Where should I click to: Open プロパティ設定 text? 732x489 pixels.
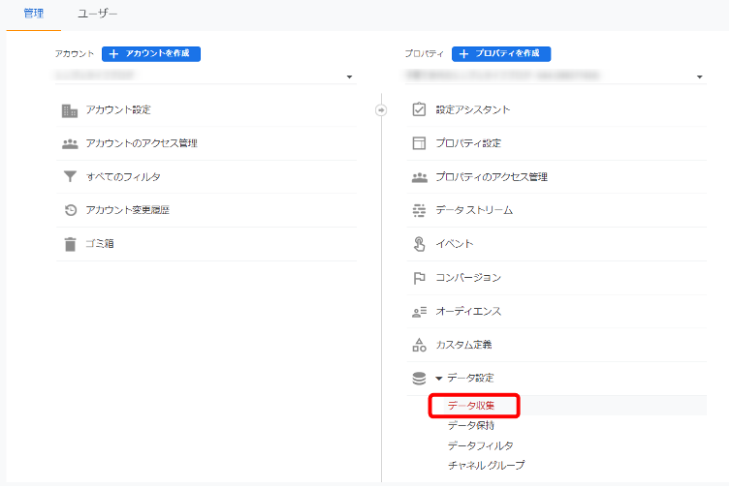(468, 143)
